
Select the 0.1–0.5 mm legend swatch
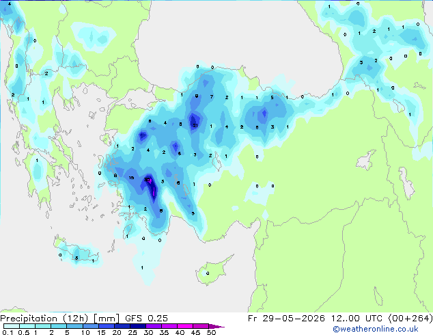click(x=12, y=326)
